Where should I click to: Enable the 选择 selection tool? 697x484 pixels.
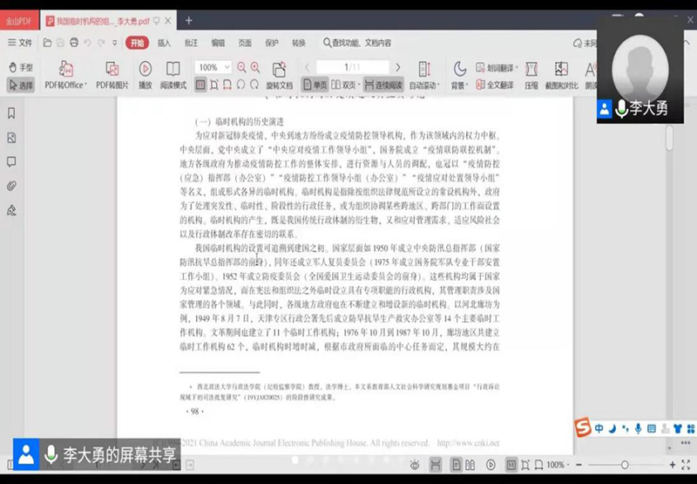click(x=20, y=85)
